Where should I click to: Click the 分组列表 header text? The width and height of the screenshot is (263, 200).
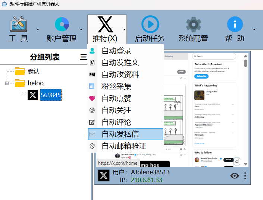(x=45, y=57)
